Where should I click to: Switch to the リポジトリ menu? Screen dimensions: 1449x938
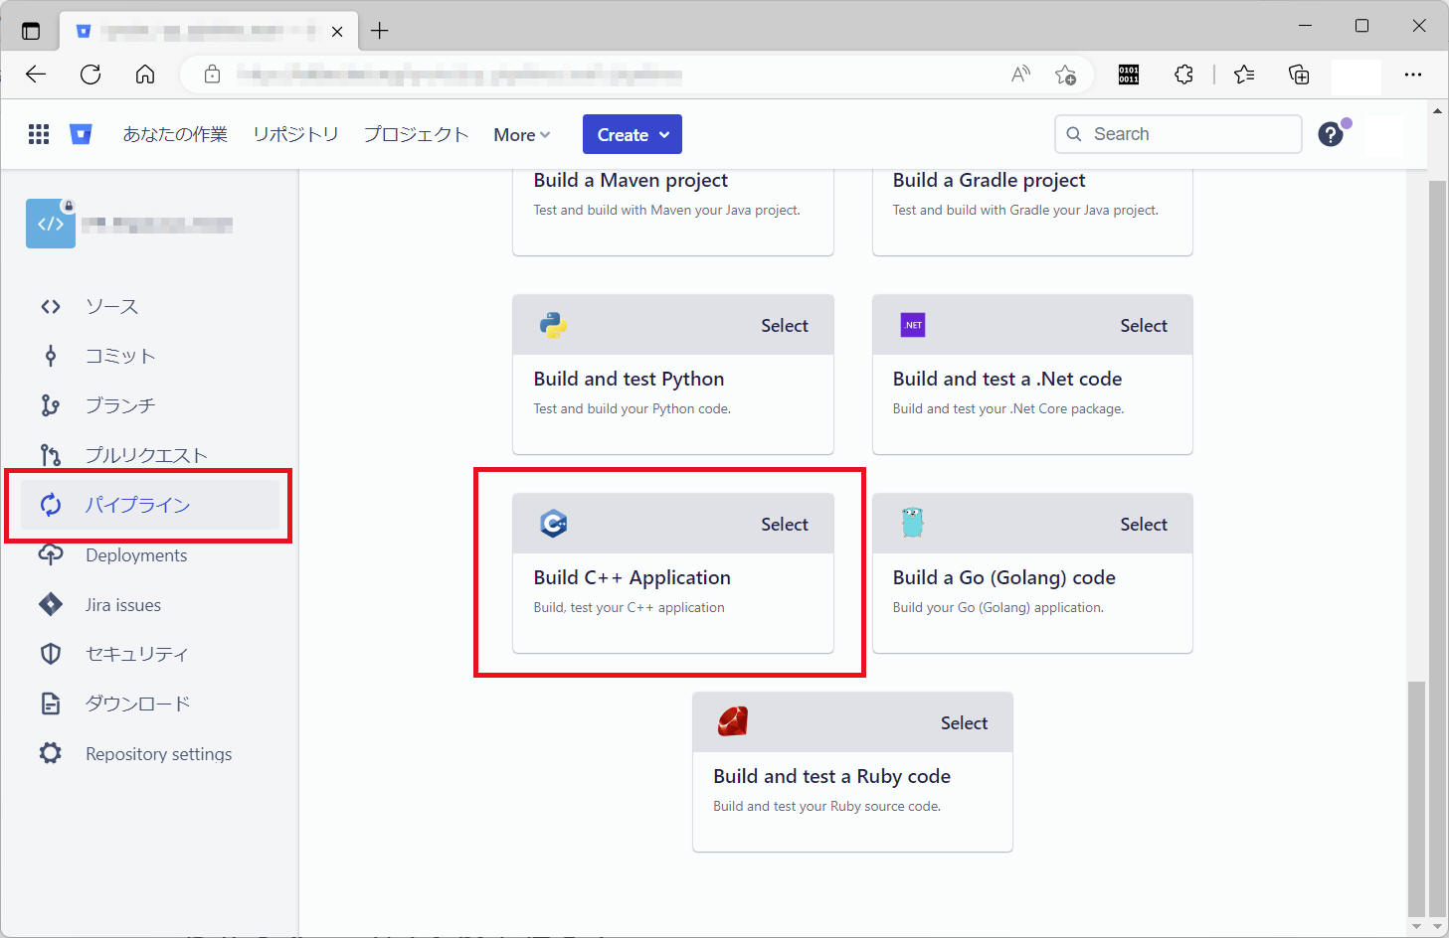(x=295, y=133)
